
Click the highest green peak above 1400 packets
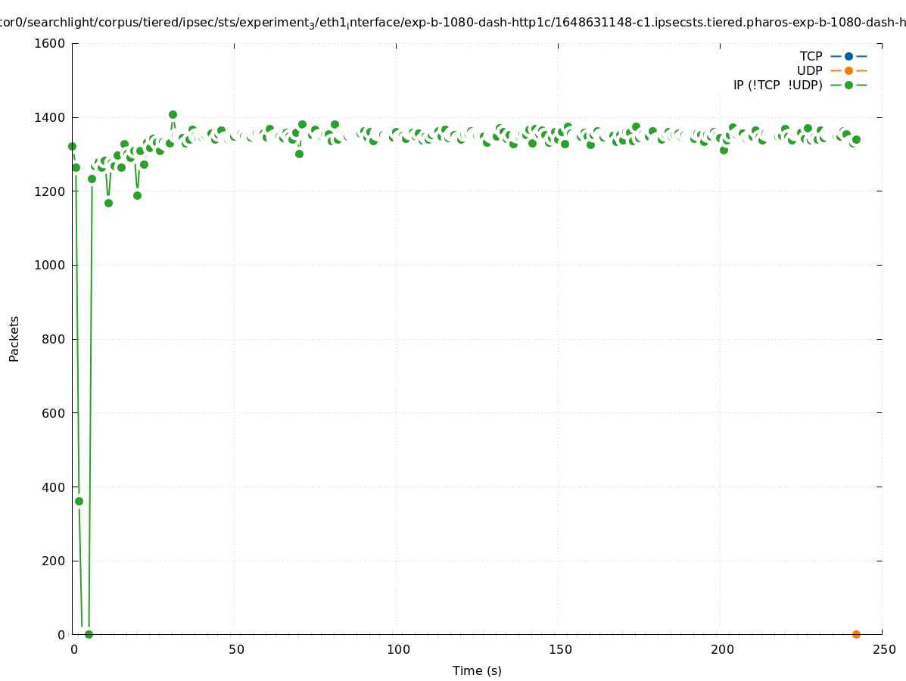(x=173, y=114)
